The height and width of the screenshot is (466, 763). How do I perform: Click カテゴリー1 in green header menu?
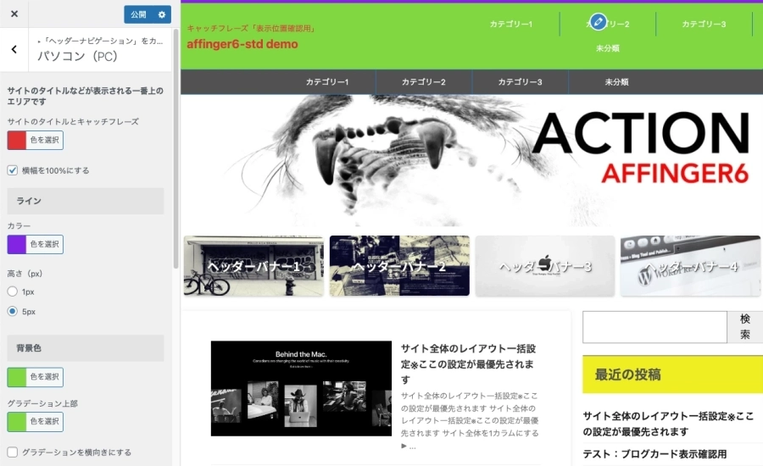tap(510, 24)
